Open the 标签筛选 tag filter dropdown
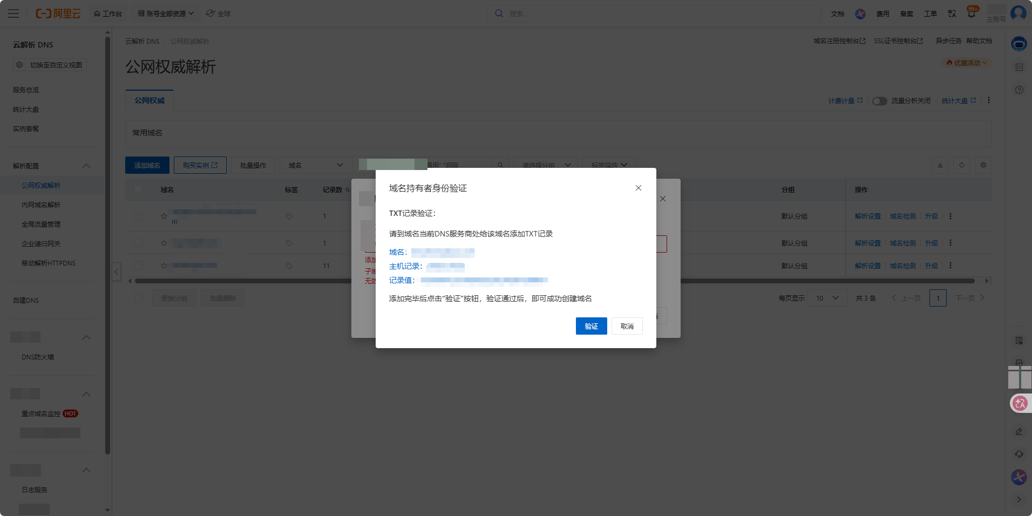Image resolution: width=1032 pixels, height=516 pixels. point(609,165)
